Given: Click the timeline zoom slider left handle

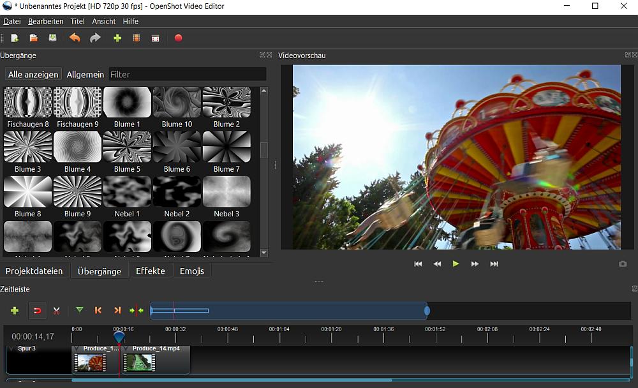Looking at the screenshot, I should pos(151,311).
